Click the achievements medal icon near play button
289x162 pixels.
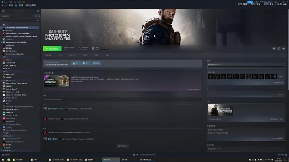point(93,49)
